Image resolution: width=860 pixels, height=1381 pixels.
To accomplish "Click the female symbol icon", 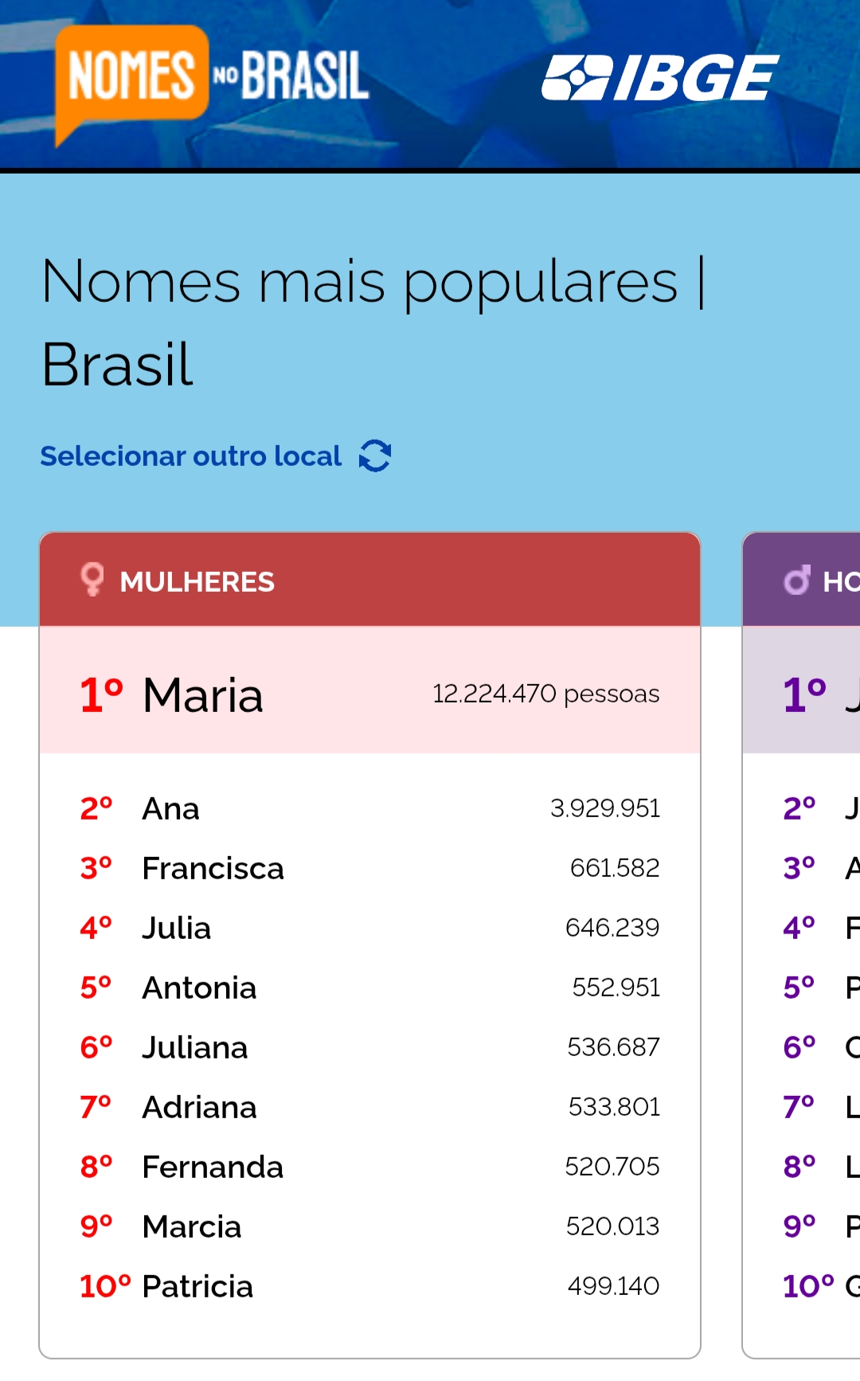I will point(92,580).
